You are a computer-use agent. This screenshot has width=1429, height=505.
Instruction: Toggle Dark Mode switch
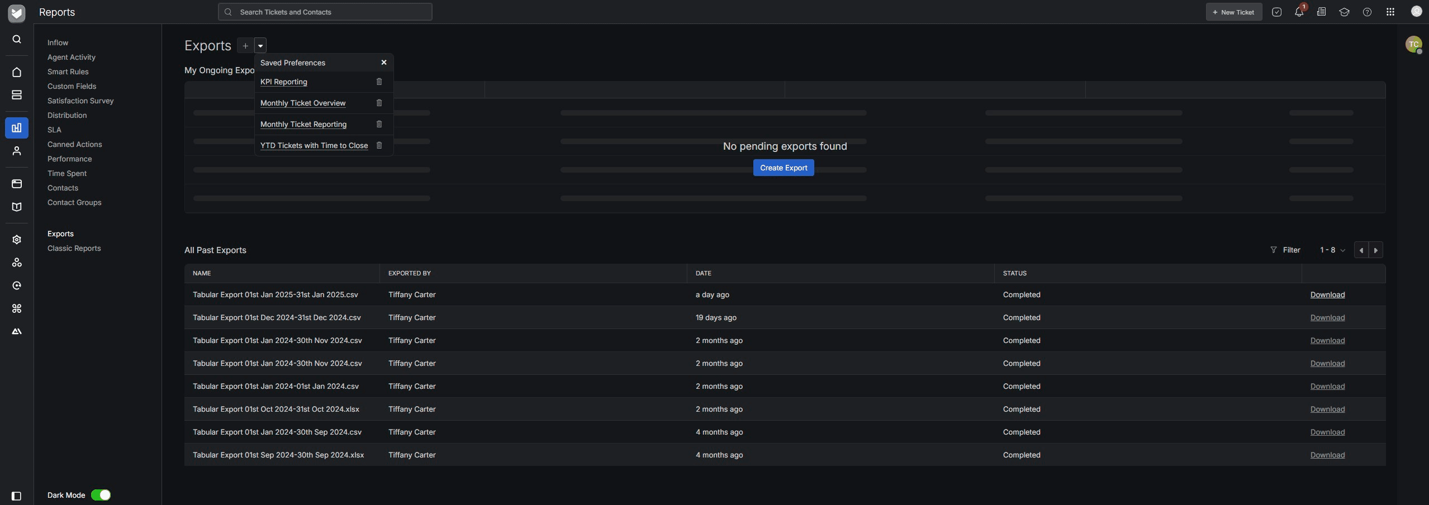tap(101, 494)
